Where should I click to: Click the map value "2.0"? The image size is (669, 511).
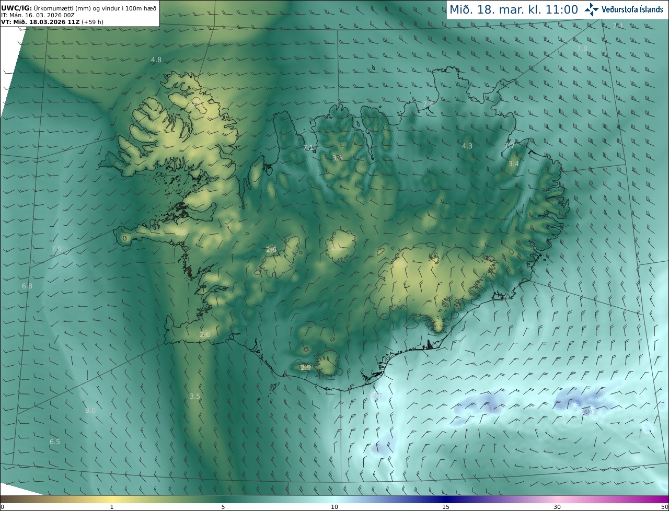[181, 233]
